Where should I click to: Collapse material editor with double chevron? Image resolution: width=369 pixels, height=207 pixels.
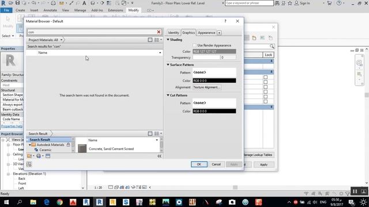(x=159, y=156)
